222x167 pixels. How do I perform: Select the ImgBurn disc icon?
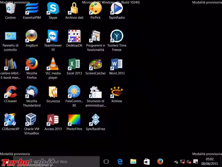(31, 36)
